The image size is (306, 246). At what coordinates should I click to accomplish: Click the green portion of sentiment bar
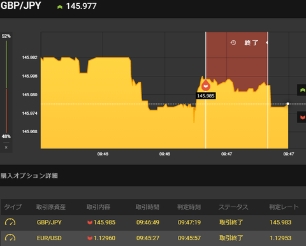[6, 64]
